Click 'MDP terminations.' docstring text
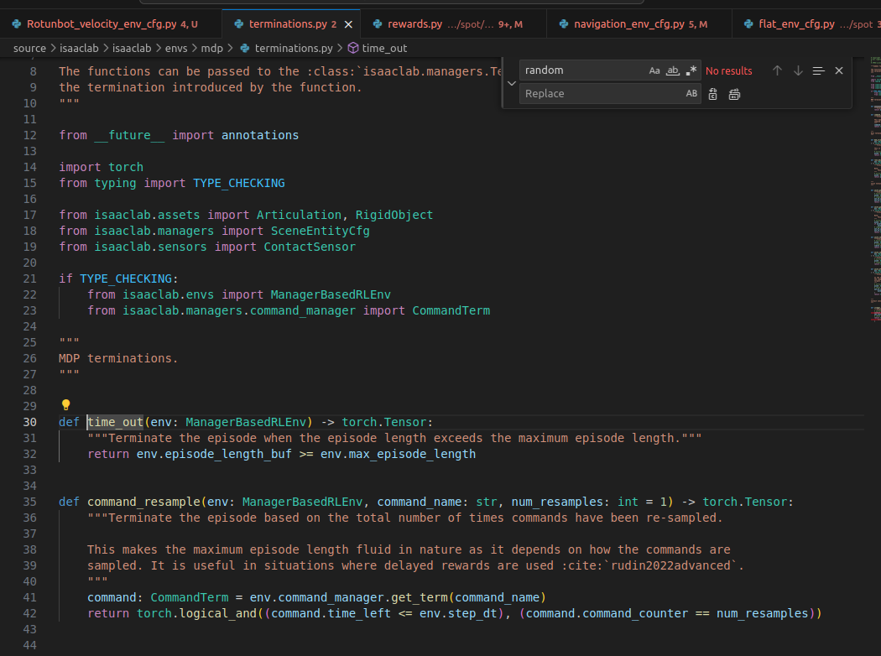Image resolution: width=881 pixels, height=656 pixels. (118, 358)
